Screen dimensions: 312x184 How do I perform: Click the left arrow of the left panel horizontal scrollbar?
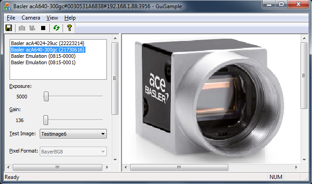(8, 167)
